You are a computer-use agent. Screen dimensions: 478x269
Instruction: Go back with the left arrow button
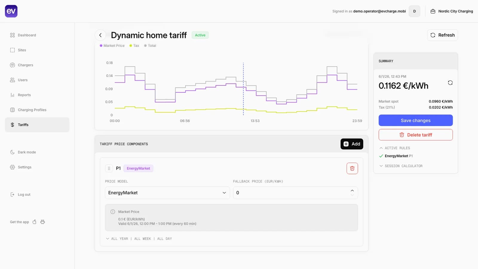[100, 35]
